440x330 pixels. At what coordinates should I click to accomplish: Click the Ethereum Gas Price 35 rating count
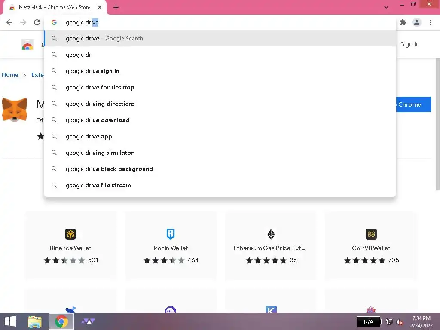pyautogui.click(x=293, y=260)
